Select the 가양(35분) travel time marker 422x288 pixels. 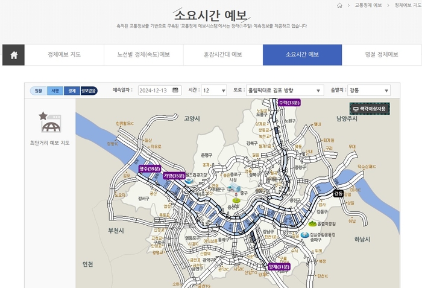(x=174, y=176)
